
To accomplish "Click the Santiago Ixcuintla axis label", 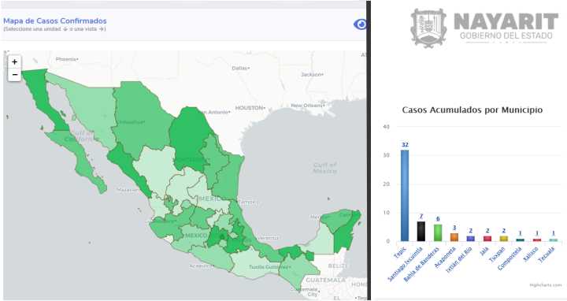I will [x=405, y=264].
